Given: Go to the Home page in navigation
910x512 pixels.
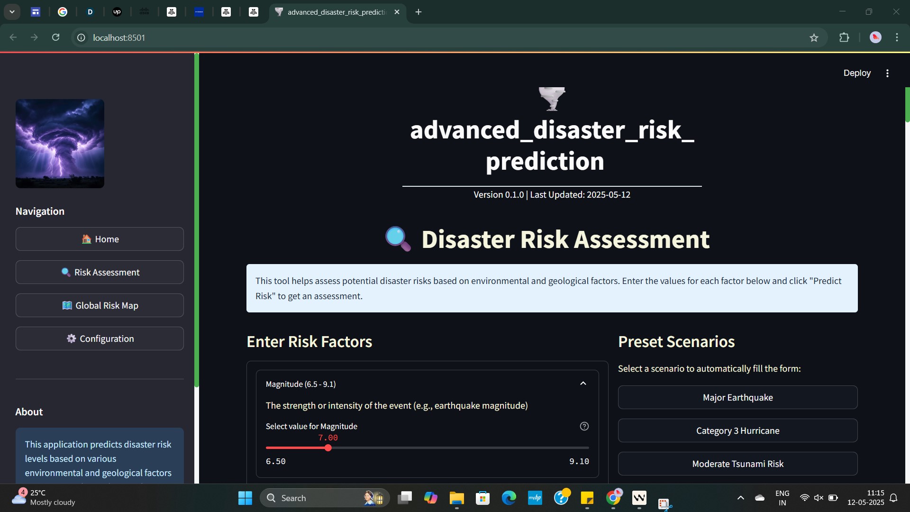Looking at the screenshot, I should 100,239.
